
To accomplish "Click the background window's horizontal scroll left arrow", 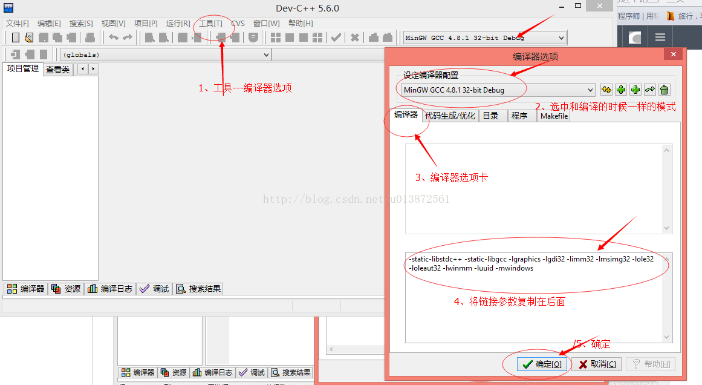I will click(331, 349).
